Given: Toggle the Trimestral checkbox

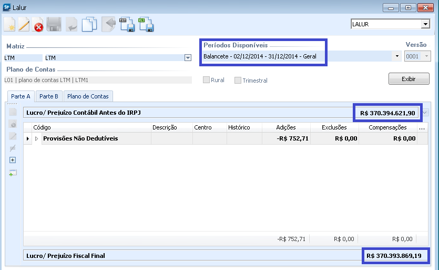Looking at the screenshot, I should click(x=238, y=80).
